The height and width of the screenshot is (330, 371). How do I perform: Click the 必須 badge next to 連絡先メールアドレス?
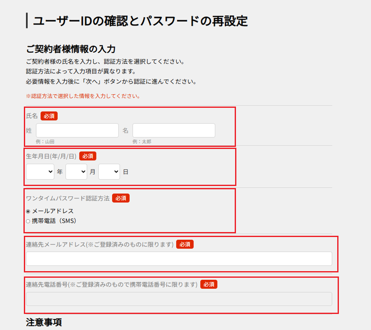184,244
